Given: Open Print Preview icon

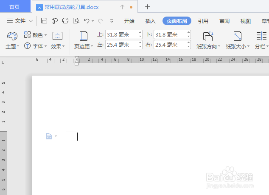Looking at the screenshot, I should (76, 21).
